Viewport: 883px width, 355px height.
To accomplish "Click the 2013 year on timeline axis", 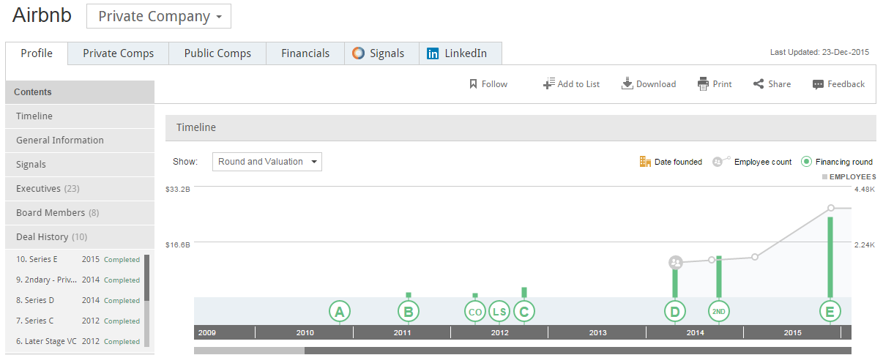I will (x=597, y=333).
